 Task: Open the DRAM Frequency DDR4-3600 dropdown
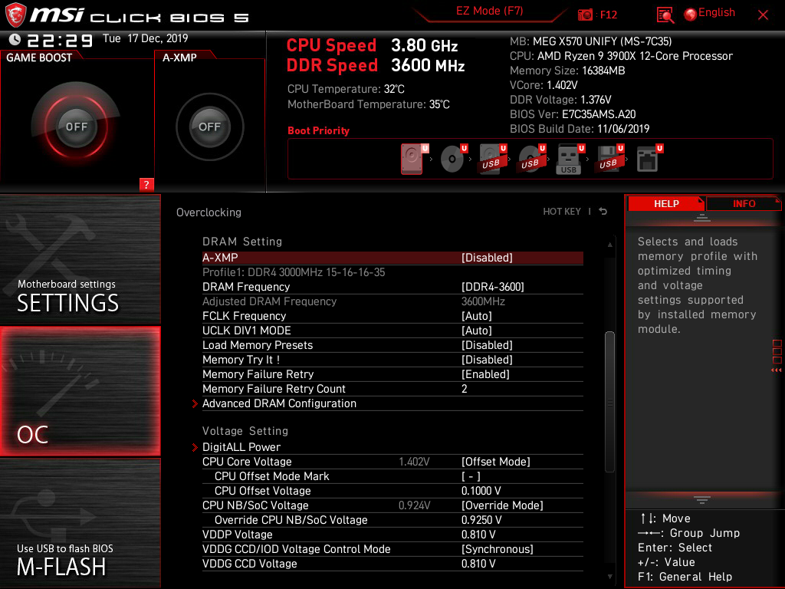coord(493,287)
